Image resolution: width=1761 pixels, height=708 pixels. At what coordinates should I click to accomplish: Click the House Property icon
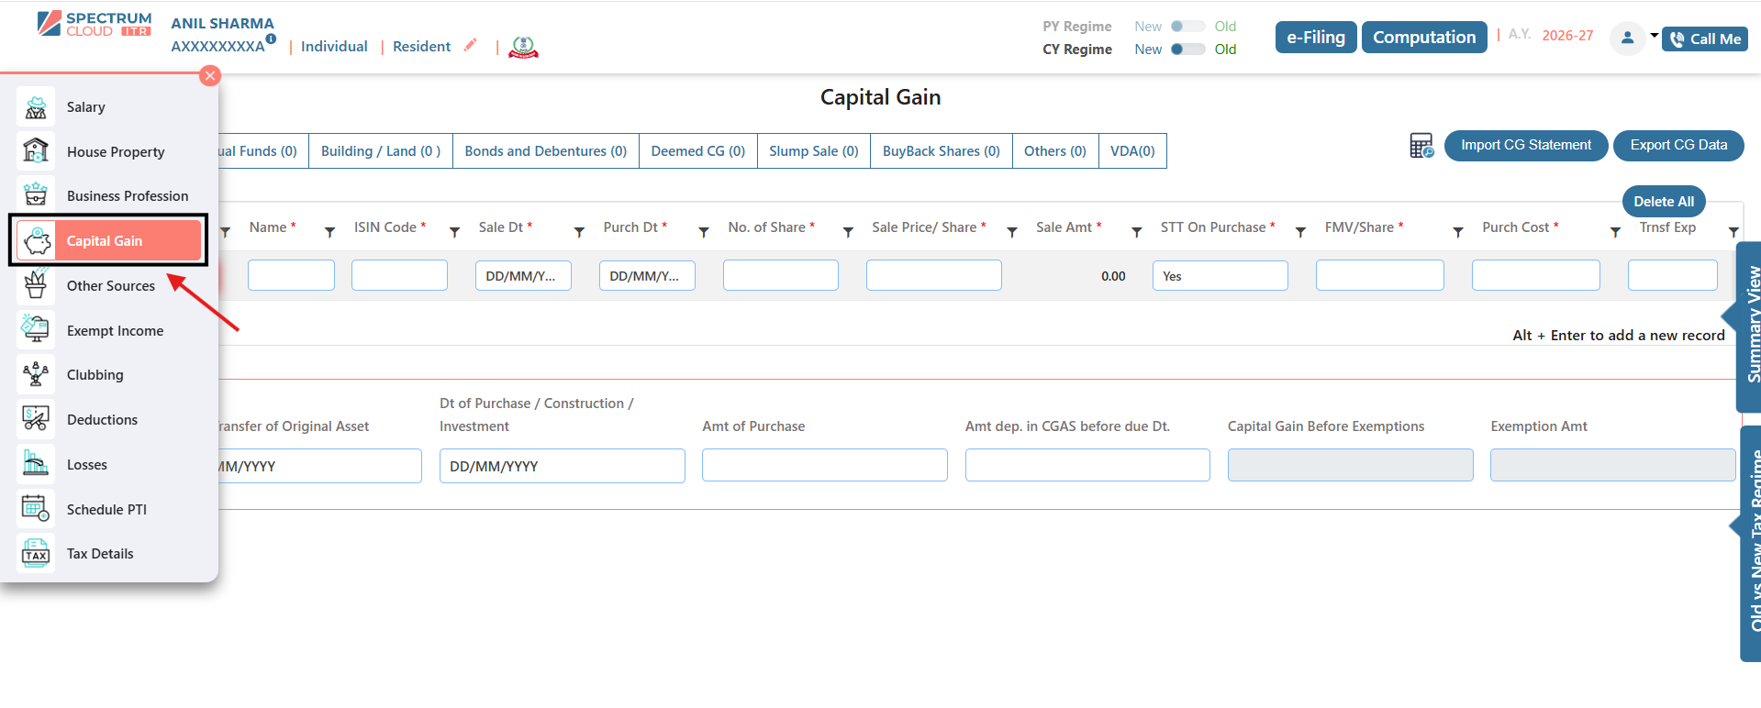(x=36, y=151)
